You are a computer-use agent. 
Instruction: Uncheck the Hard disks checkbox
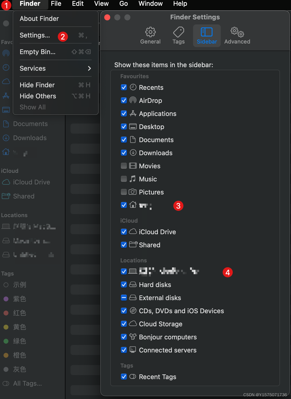pyautogui.click(x=124, y=285)
